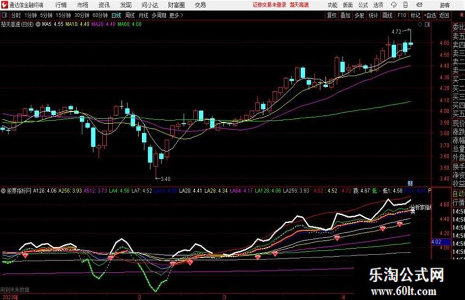Open the settings icon beside the main chart title
Screen dimensions: 465x300
(x=38, y=24)
